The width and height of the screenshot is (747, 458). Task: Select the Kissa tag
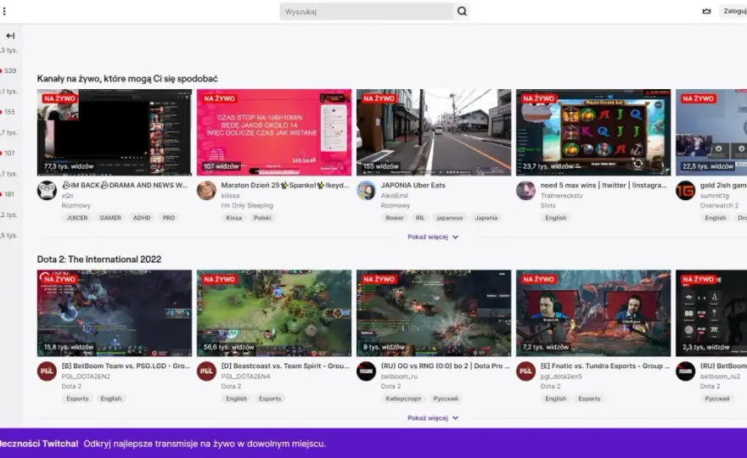click(234, 218)
